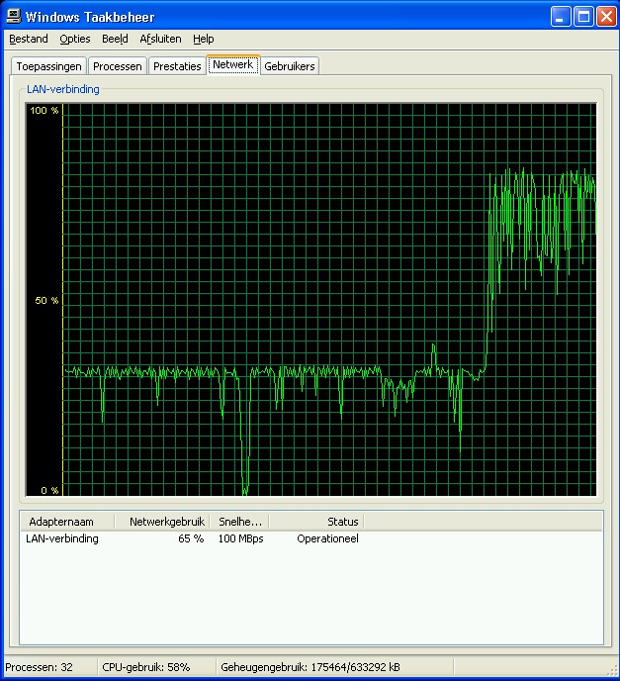Open the Beeld menu

(x=115, y=39)
